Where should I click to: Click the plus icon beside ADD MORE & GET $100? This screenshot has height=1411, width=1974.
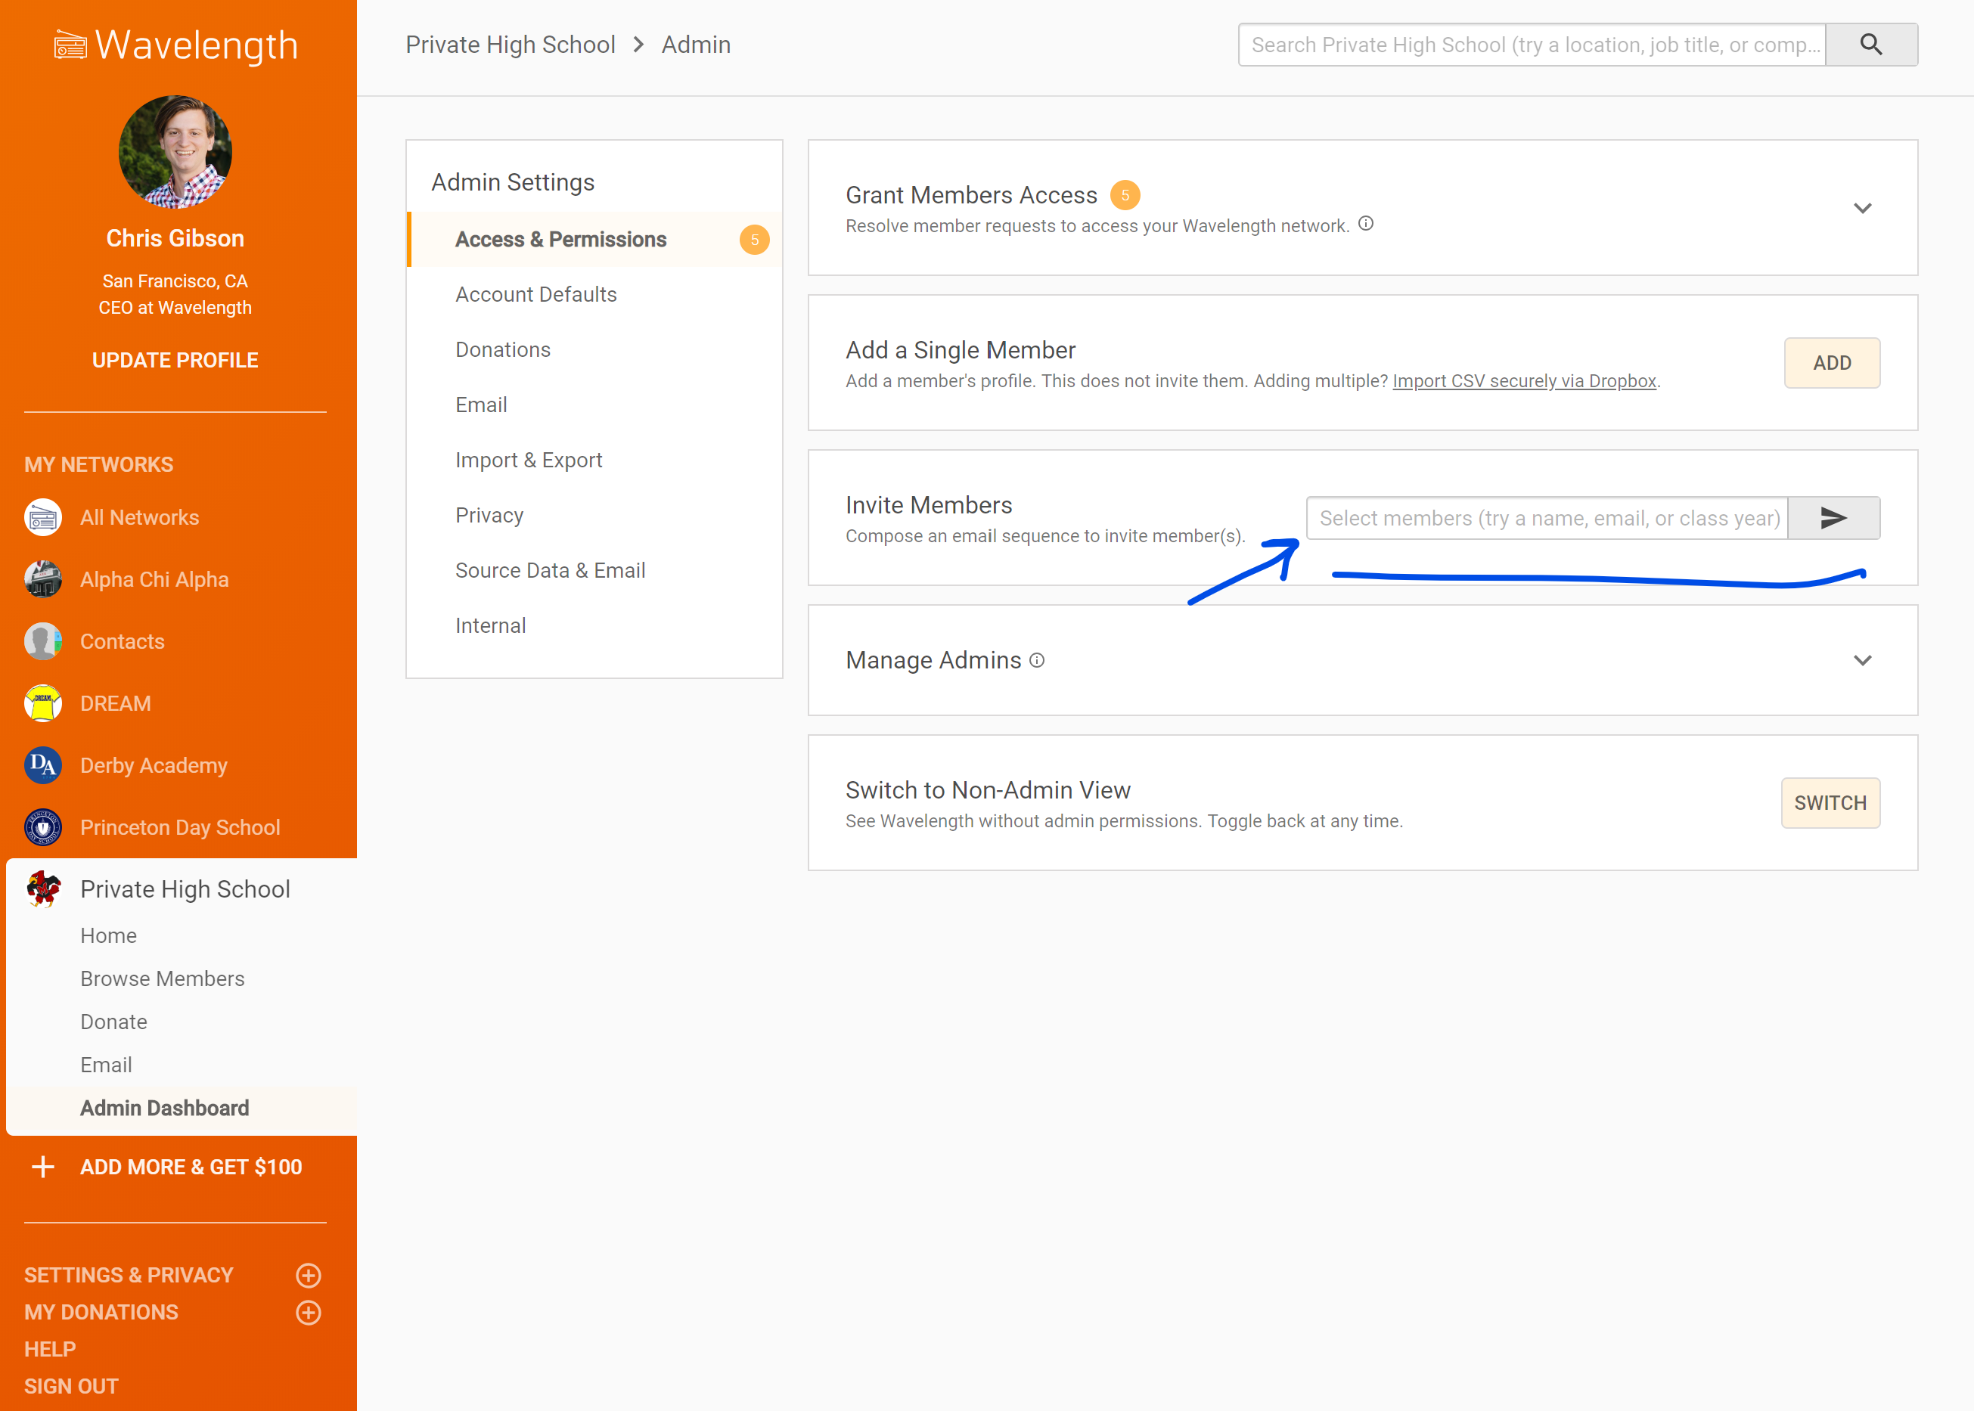42,1167
